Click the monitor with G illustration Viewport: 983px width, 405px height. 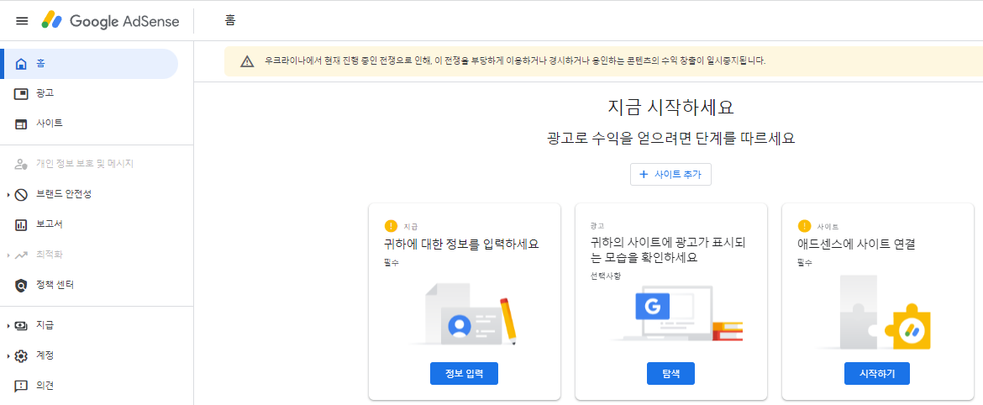(x=675, y=313)
